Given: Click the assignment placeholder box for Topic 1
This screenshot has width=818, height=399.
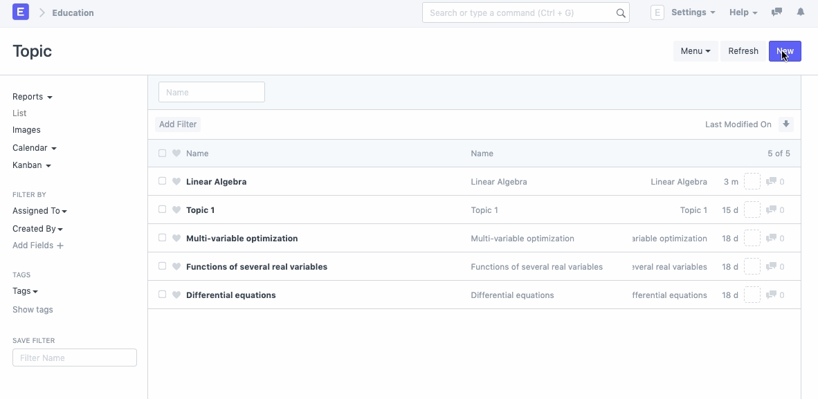Looking at the screenshot, I should [752, 210].
